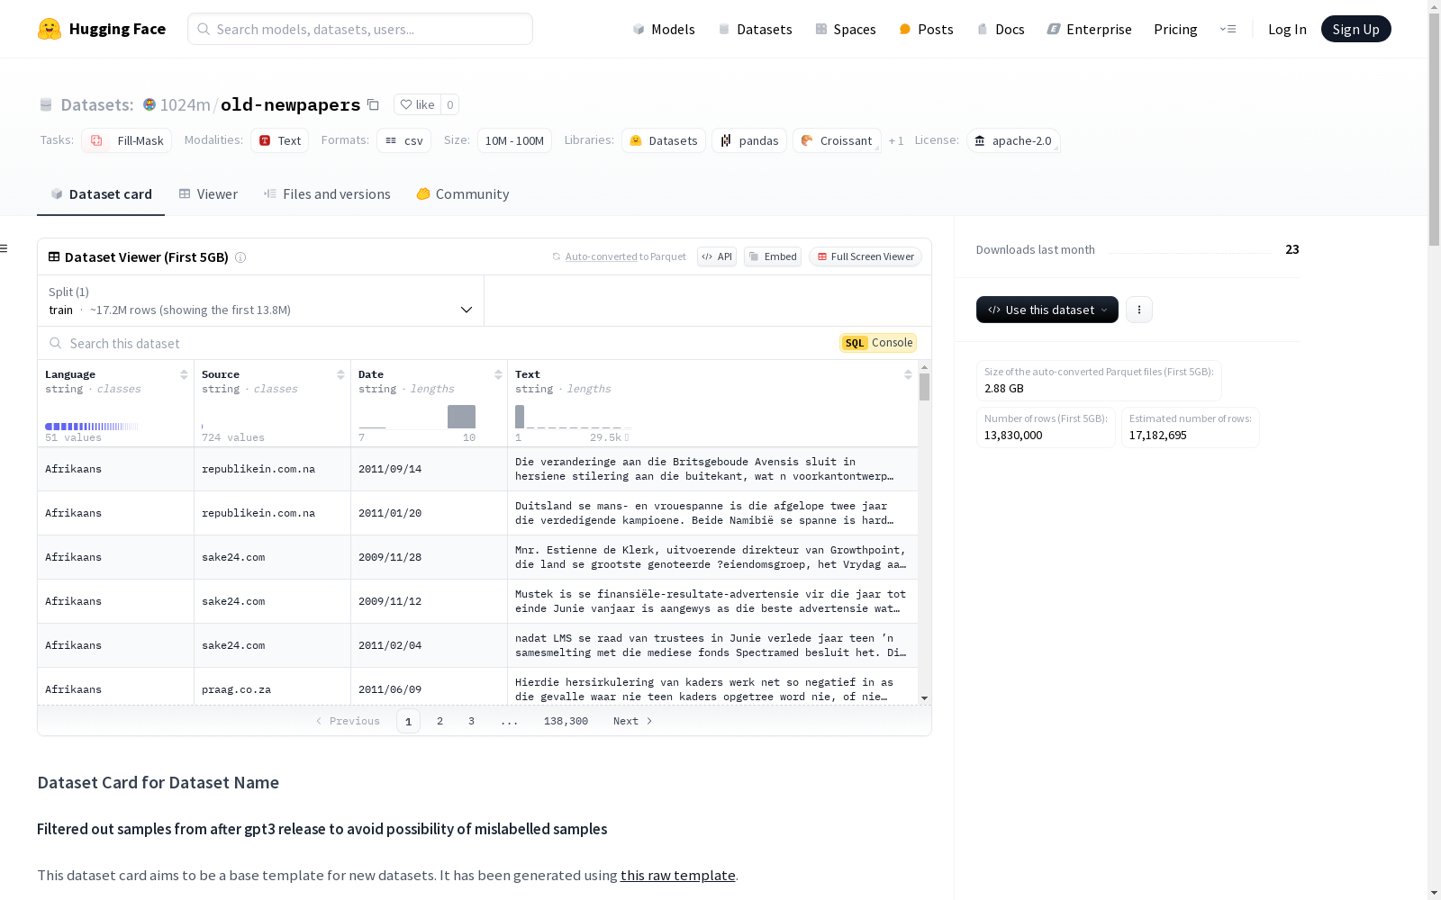Click the page 1 button
The image size is (1441, 900).
(x=408, y=721)
